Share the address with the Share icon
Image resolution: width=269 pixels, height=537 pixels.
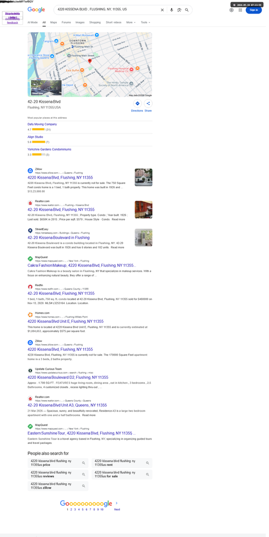148,103
